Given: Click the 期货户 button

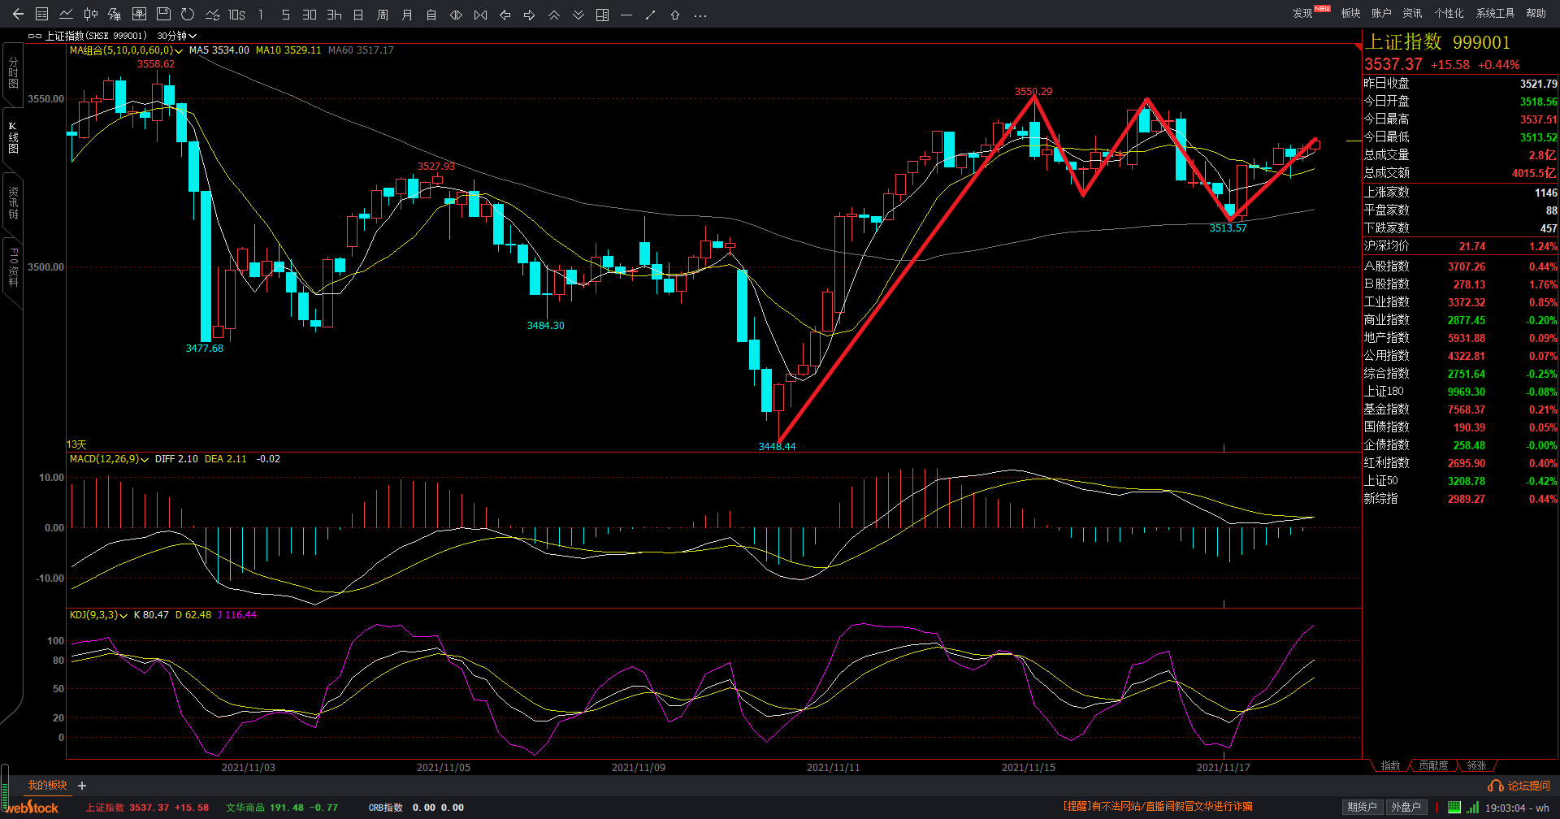Looking at the screenshot, I should pyautogui.click(x=1362, y=807).
